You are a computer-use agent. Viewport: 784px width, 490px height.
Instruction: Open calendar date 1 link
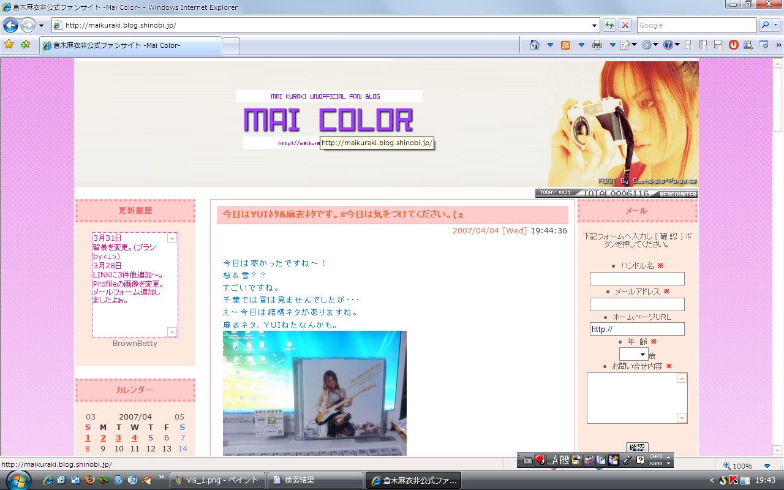88,438
